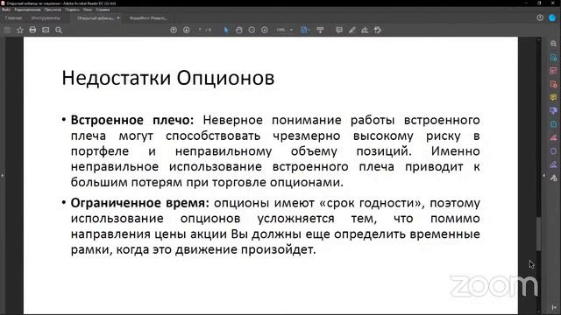
Task: Switch to the Главная tab
Action: (14, 17)
